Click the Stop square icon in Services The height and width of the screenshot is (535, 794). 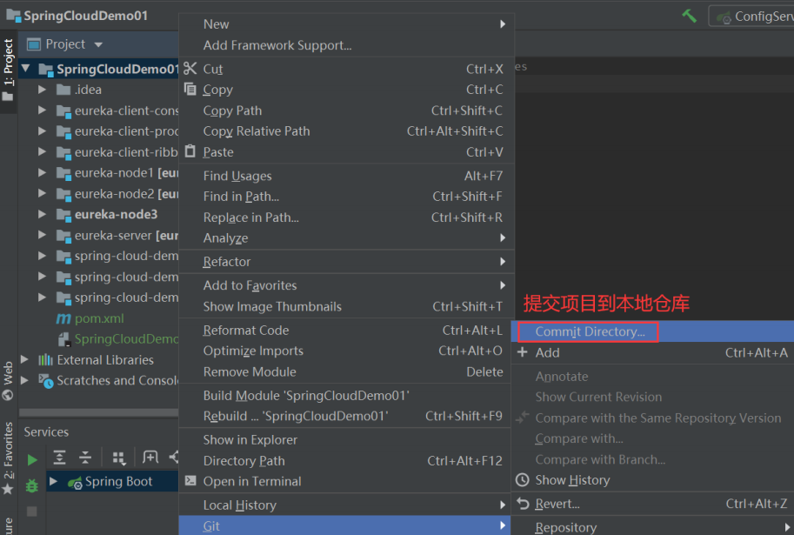(x=32, y=512)
